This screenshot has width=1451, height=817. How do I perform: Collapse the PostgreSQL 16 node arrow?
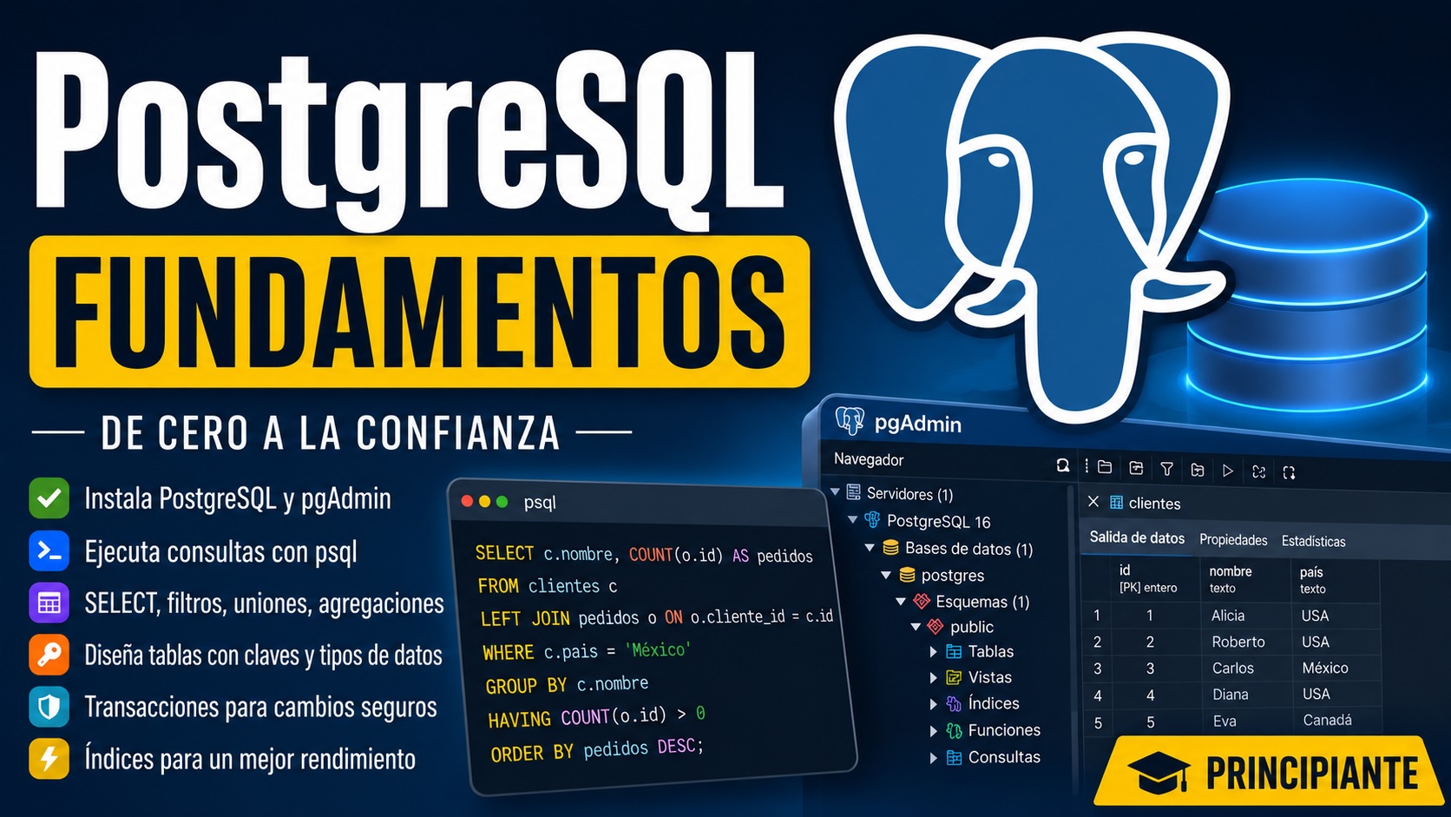click(x=853, y=519)
